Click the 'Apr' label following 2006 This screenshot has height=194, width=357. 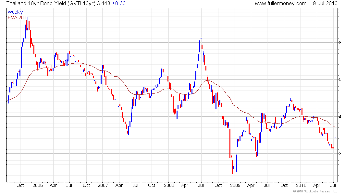click(53, 185)
